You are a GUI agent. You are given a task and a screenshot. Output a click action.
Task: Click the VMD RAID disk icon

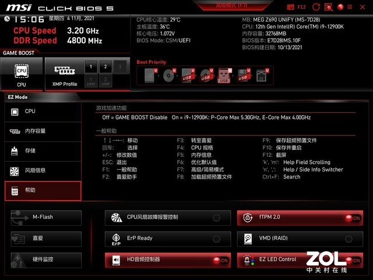[x=248, y=239]
